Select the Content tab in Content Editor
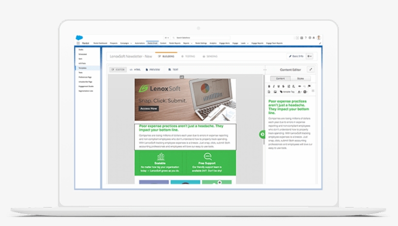This screenshot has width=398, height=226. click(x=280, y=78)
